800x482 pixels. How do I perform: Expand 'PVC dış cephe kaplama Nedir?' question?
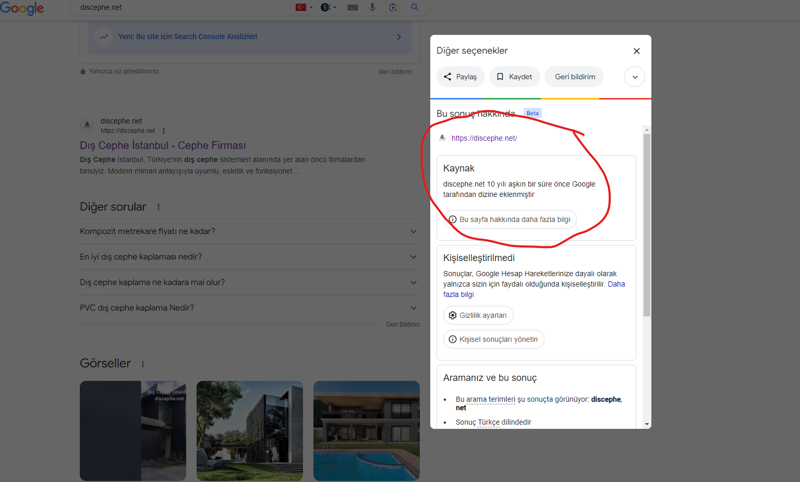249,308
